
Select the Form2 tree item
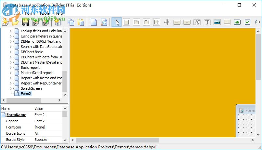26,94
